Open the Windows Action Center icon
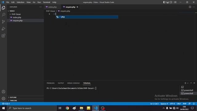This screenshot has height=111, width=197. click(x=192, y=108)
